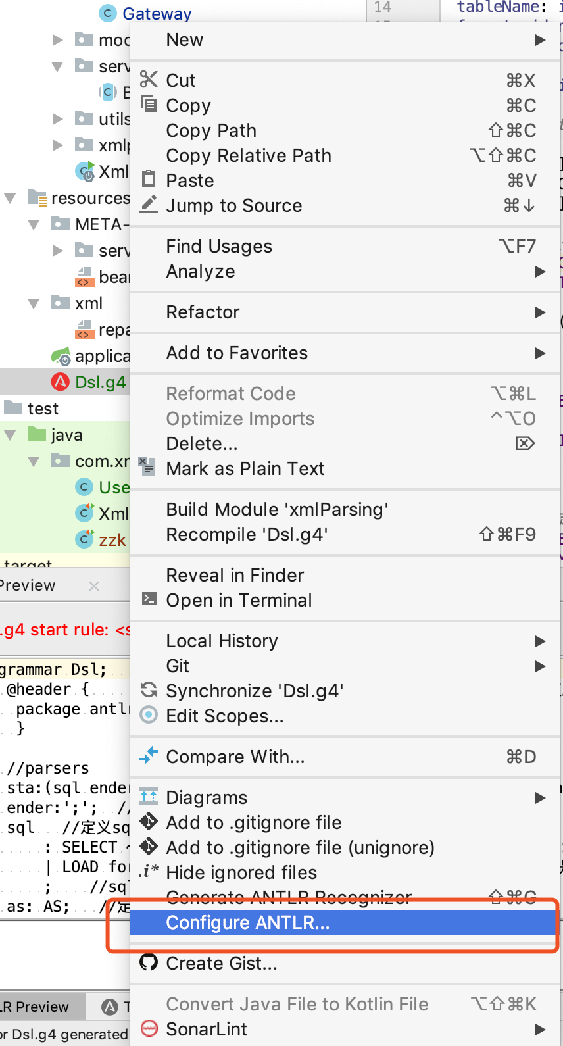Expand the utils folder
563x1046 pixels.
58,119
